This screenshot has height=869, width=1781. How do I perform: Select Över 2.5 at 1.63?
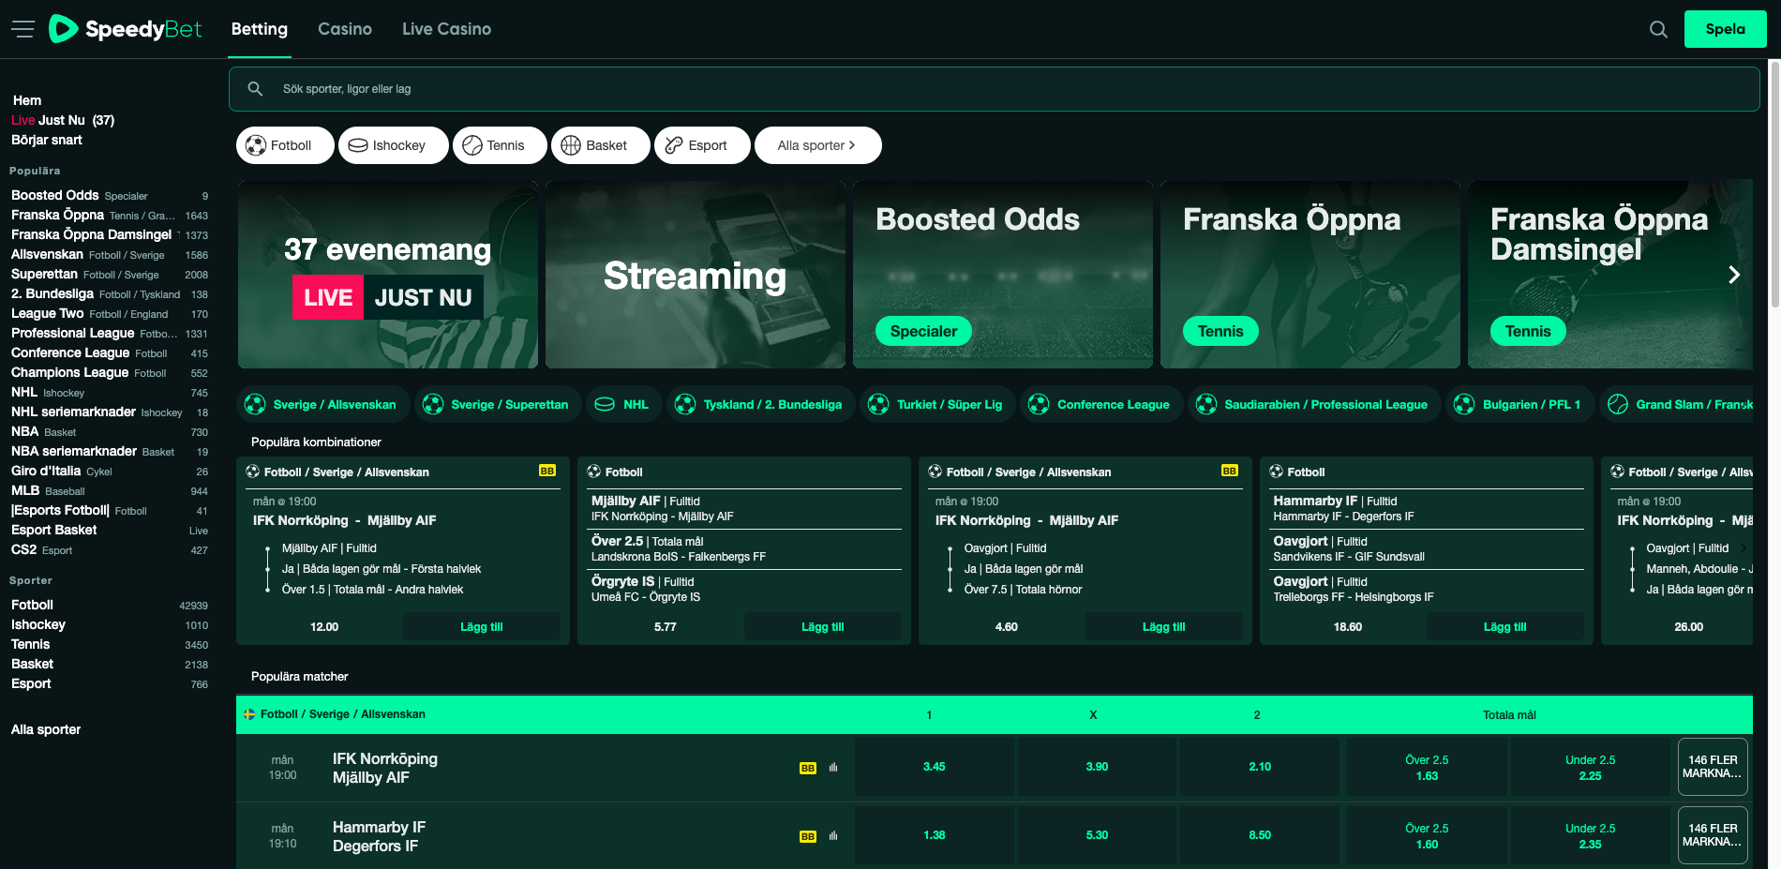click(1427, 767)
